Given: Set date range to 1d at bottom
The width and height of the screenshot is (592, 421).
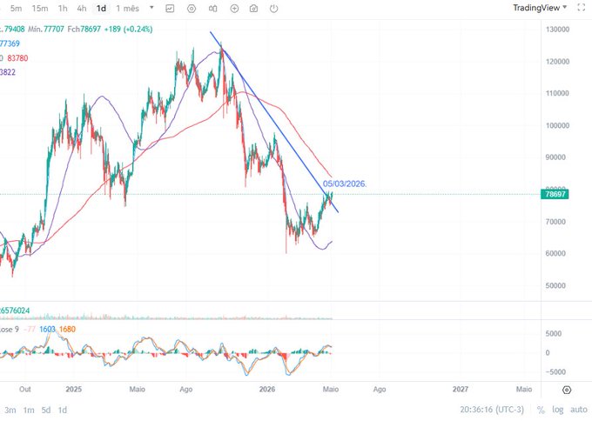Looking at the screenshot, I should click(x=63, y=410).
